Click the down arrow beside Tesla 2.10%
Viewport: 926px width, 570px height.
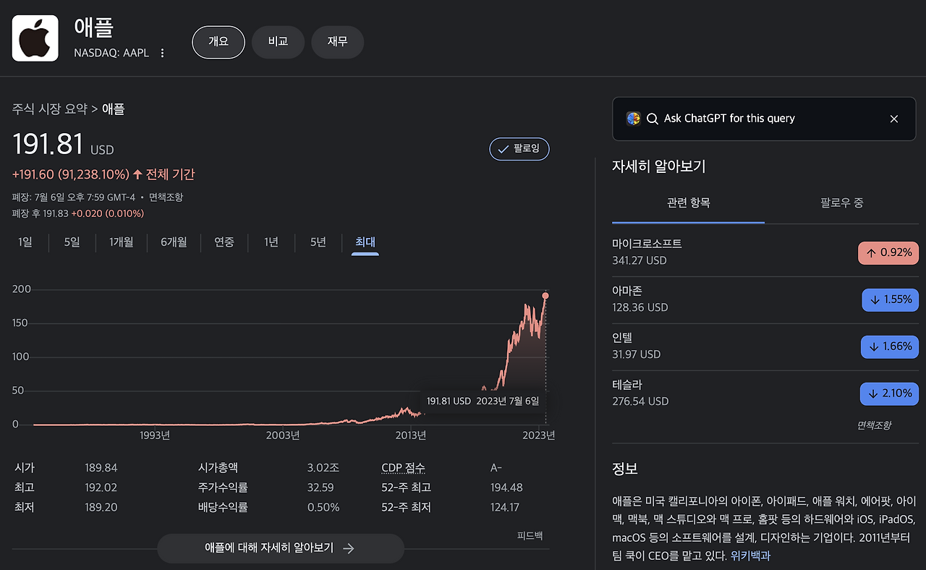point(872,394)
